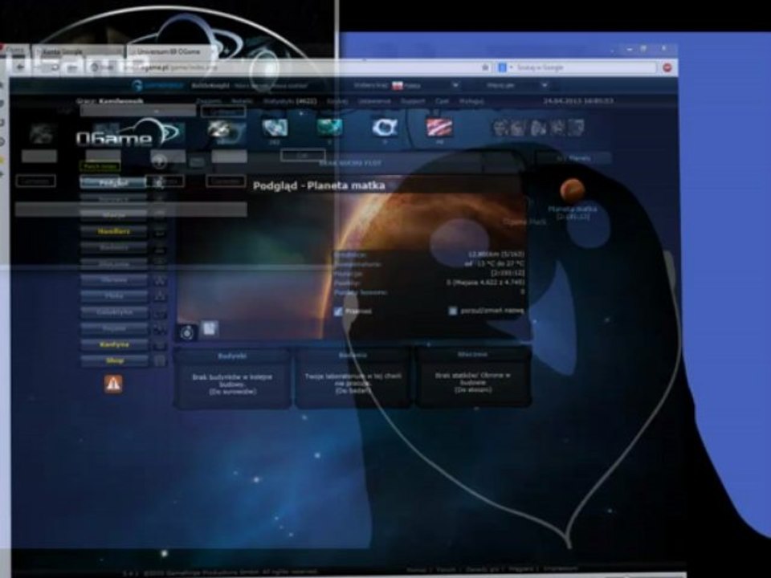Click the note sheet icon under the overview image
This screenshot has width=771, height=578.
[210, 328]
